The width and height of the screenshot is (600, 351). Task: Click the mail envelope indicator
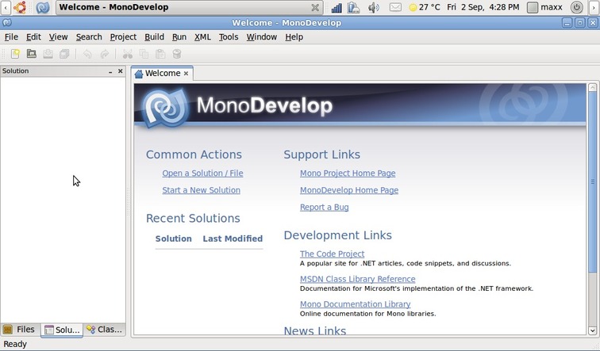point(395,7)
